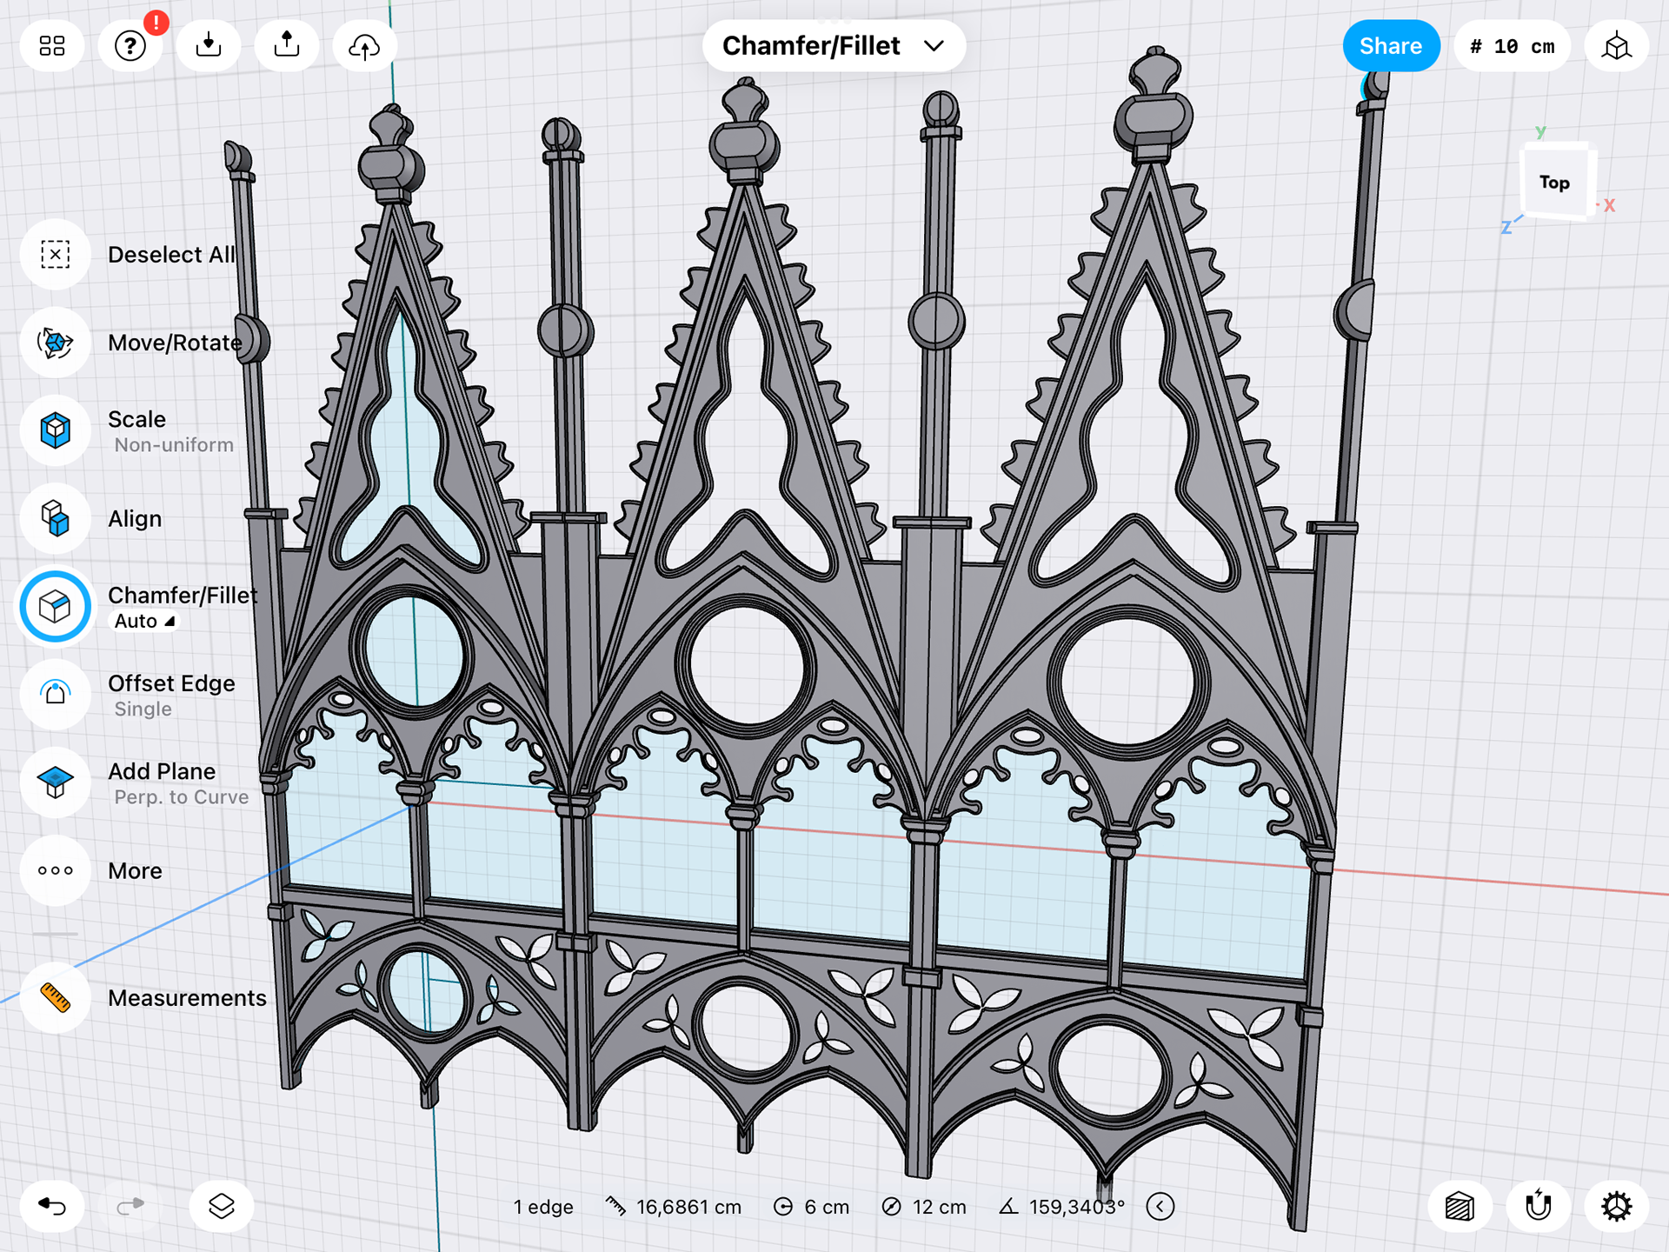This screenshot has height=1252, width=1669.
Task: Open the More tools menu
Action: (x=56, y=870)
